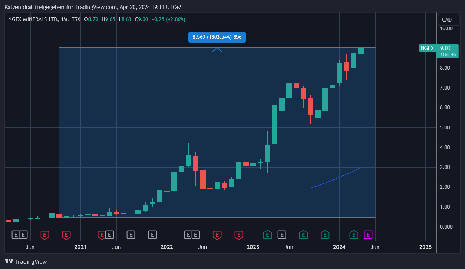Click the 2023 label on the time axis
The width and height of the screenshot is (465, 269).
pyautogui.click(x=253, y=247)
